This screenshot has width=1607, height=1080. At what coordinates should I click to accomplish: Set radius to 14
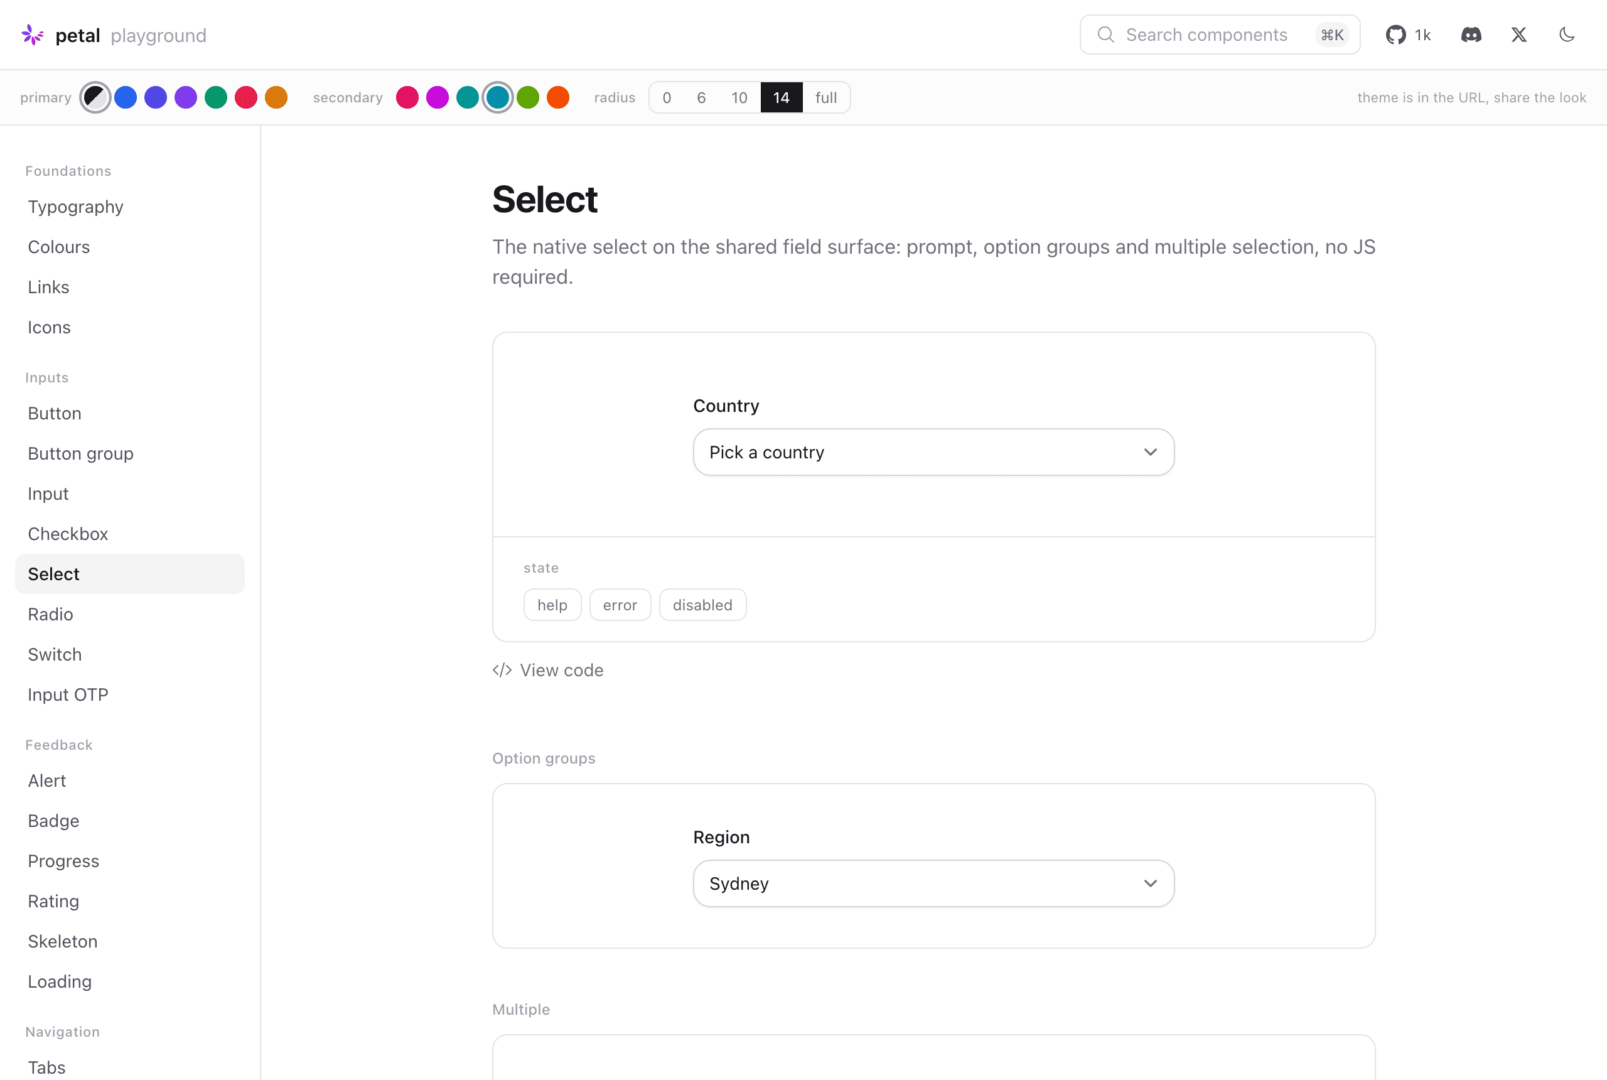(x=782, y=98)
